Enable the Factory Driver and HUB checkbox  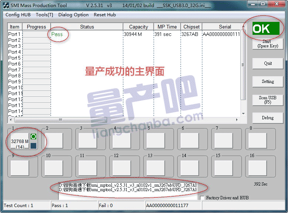(x=202, y=198)
